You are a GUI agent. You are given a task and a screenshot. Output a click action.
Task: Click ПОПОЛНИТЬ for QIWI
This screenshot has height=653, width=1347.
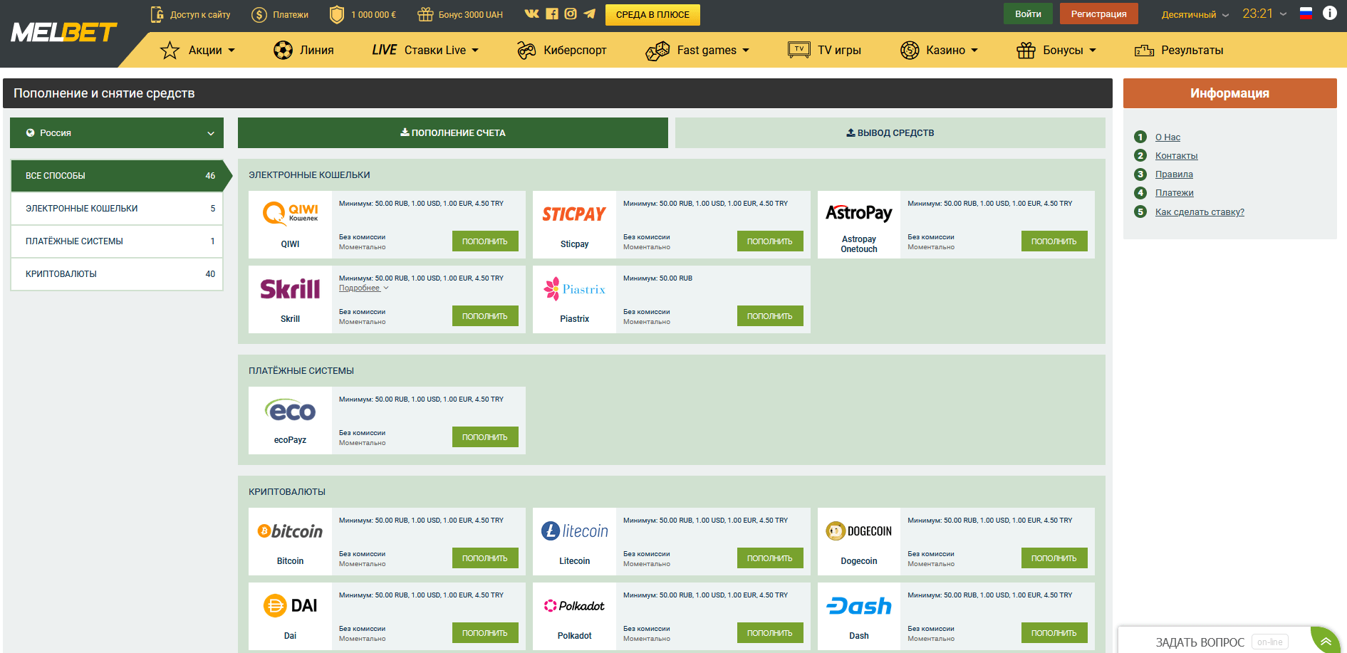tap(485, 241)
